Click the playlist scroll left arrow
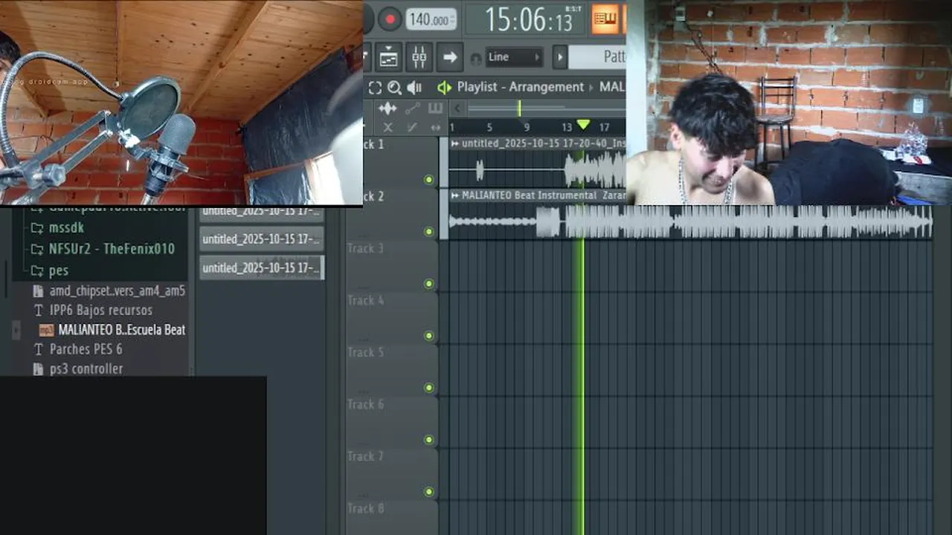 [x=457, y=109]
